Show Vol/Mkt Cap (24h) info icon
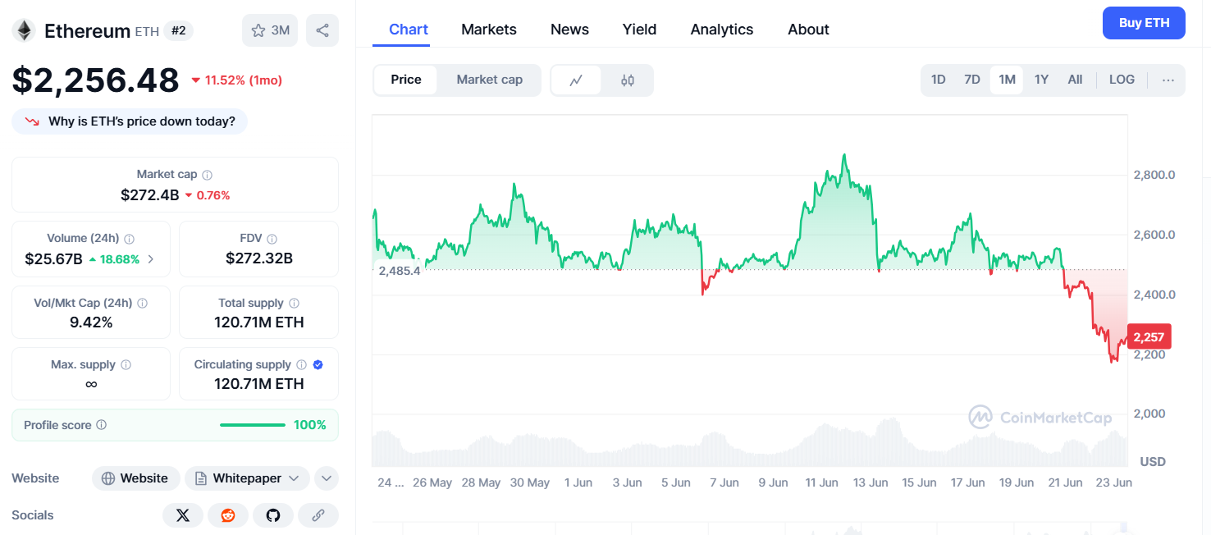 (142, 304)
